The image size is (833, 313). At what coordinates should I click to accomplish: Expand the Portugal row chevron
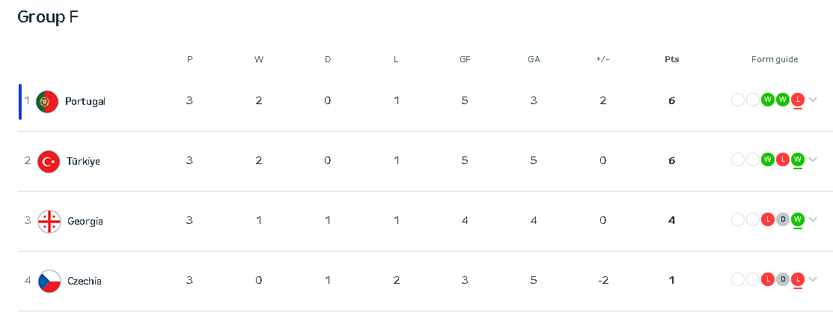click(813, 100)
